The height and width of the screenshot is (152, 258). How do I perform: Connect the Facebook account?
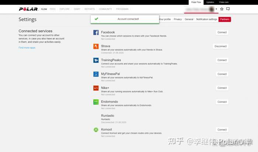(222, 32)
